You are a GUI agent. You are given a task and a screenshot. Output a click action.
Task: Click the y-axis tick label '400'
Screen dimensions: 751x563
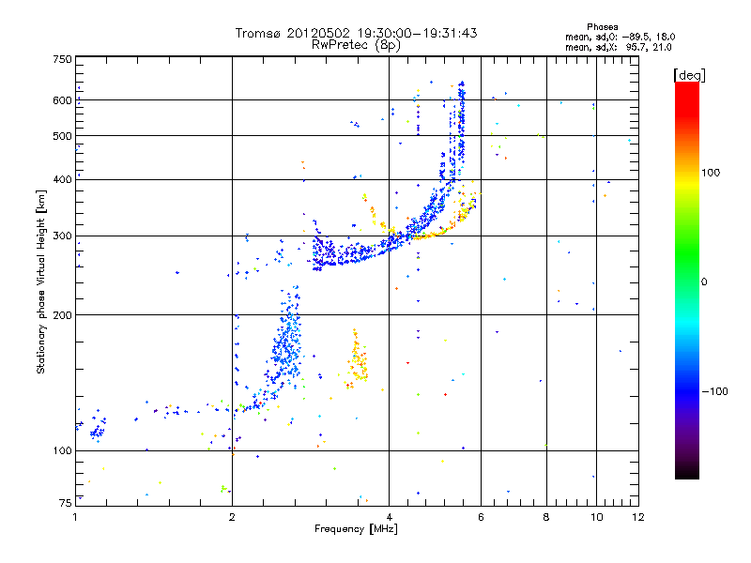tap(62, 179)
